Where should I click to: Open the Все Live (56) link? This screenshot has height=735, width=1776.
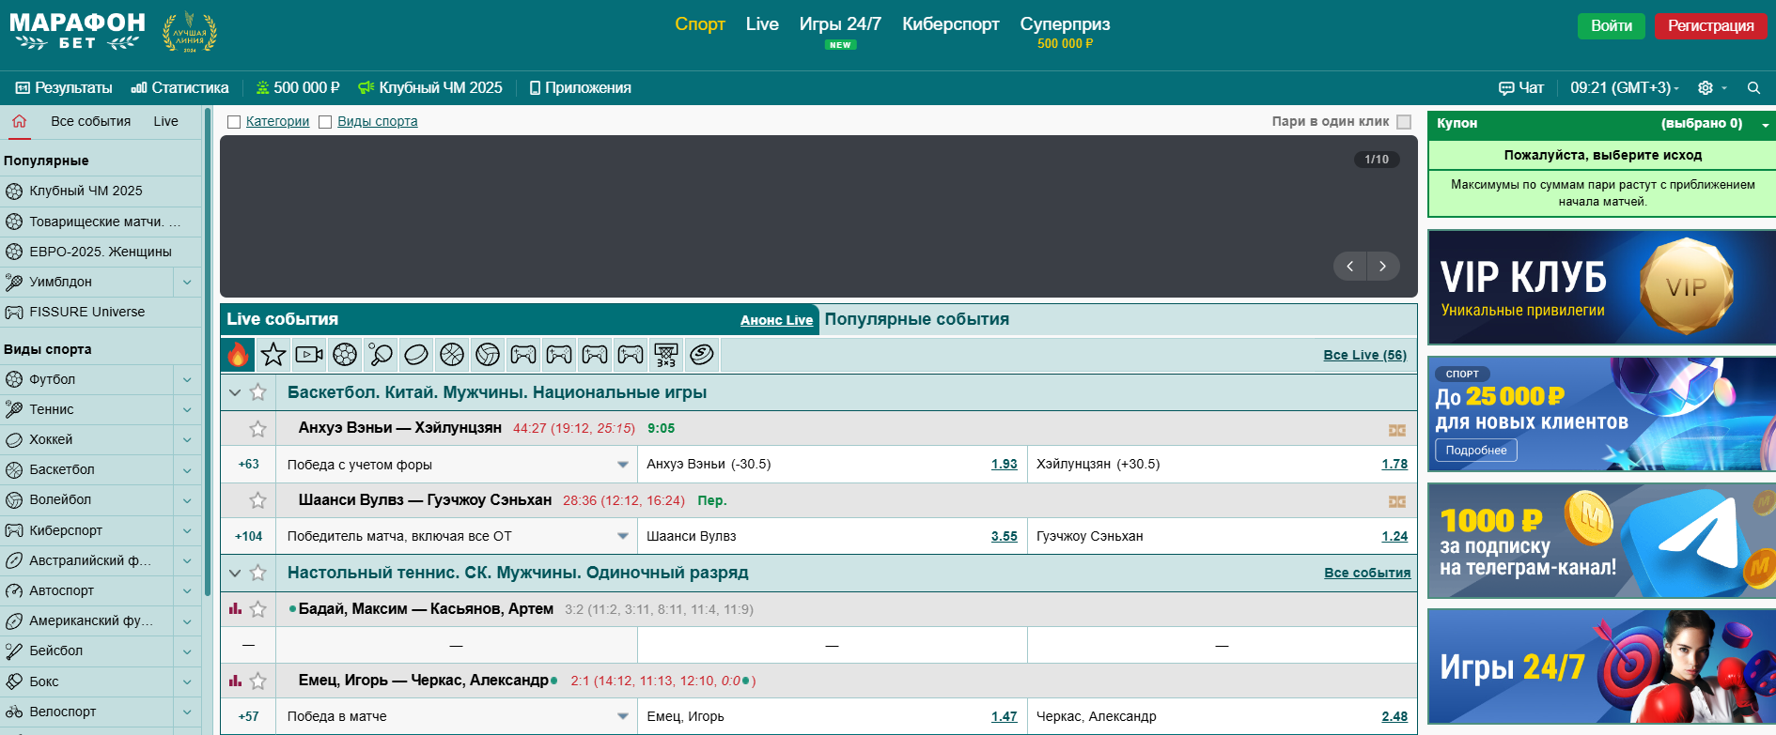coord(1364,355)
